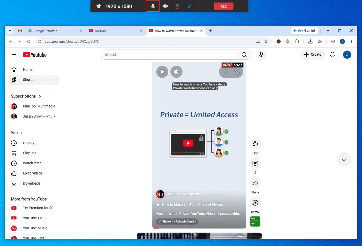The height and width of the screenshot is (246, 362).
Task: Open Liked videos
Action: click(34, 173)
